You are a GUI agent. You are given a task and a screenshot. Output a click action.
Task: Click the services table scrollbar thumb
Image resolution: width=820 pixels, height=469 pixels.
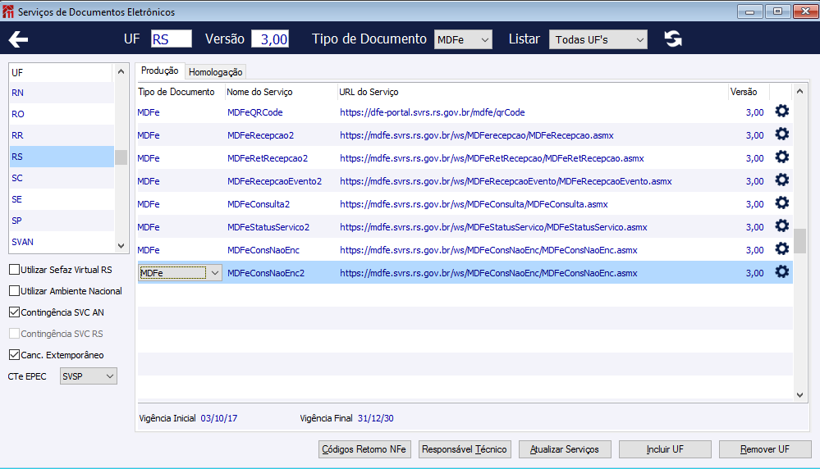point(799,241)
